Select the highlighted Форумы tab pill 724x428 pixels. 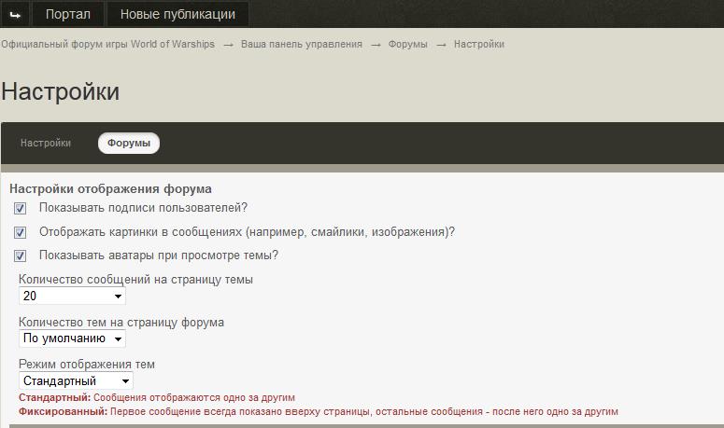129,143
